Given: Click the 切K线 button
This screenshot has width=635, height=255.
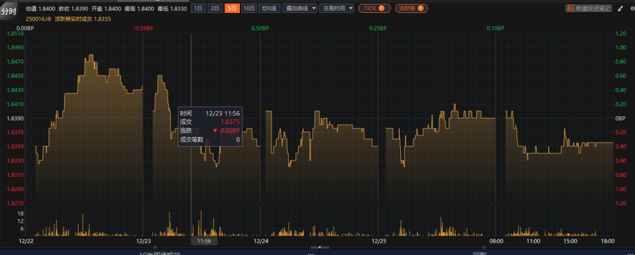Looking at the screenshot, I should 269,8.
